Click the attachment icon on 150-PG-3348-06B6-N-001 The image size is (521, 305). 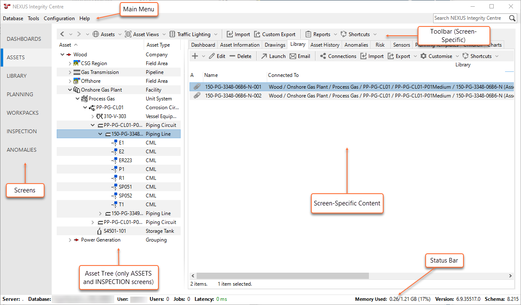(x=197, y=86)
